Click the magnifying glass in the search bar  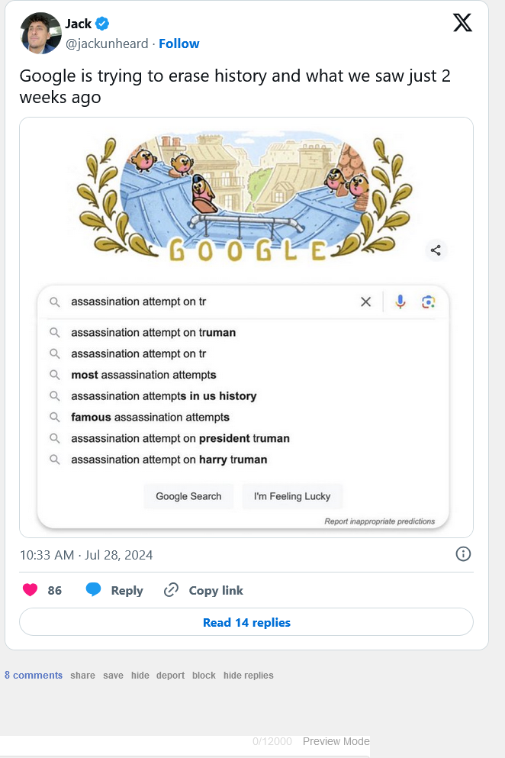pos(54,302)
